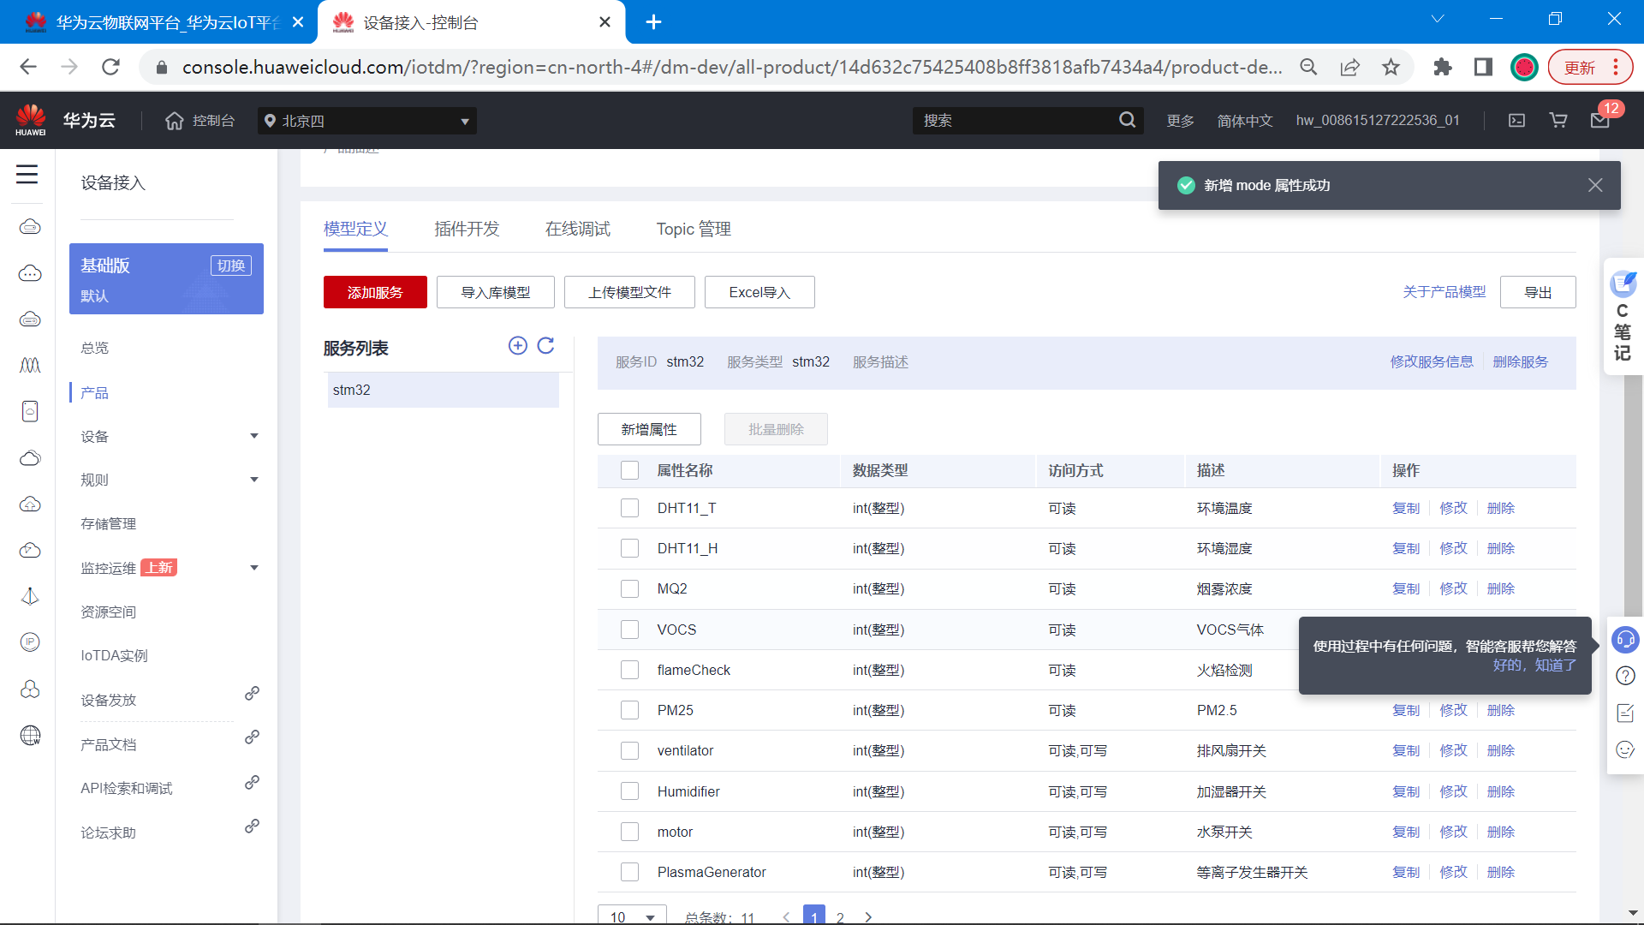Open the hamburger menu in sidebar
This screenshot has height=925, width=1644.
27,175
